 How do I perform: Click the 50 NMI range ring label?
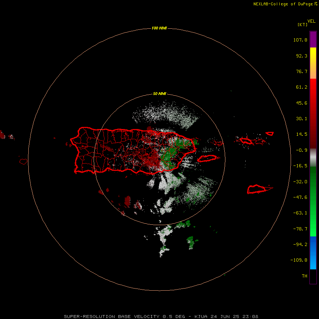[x=159, y=94]
